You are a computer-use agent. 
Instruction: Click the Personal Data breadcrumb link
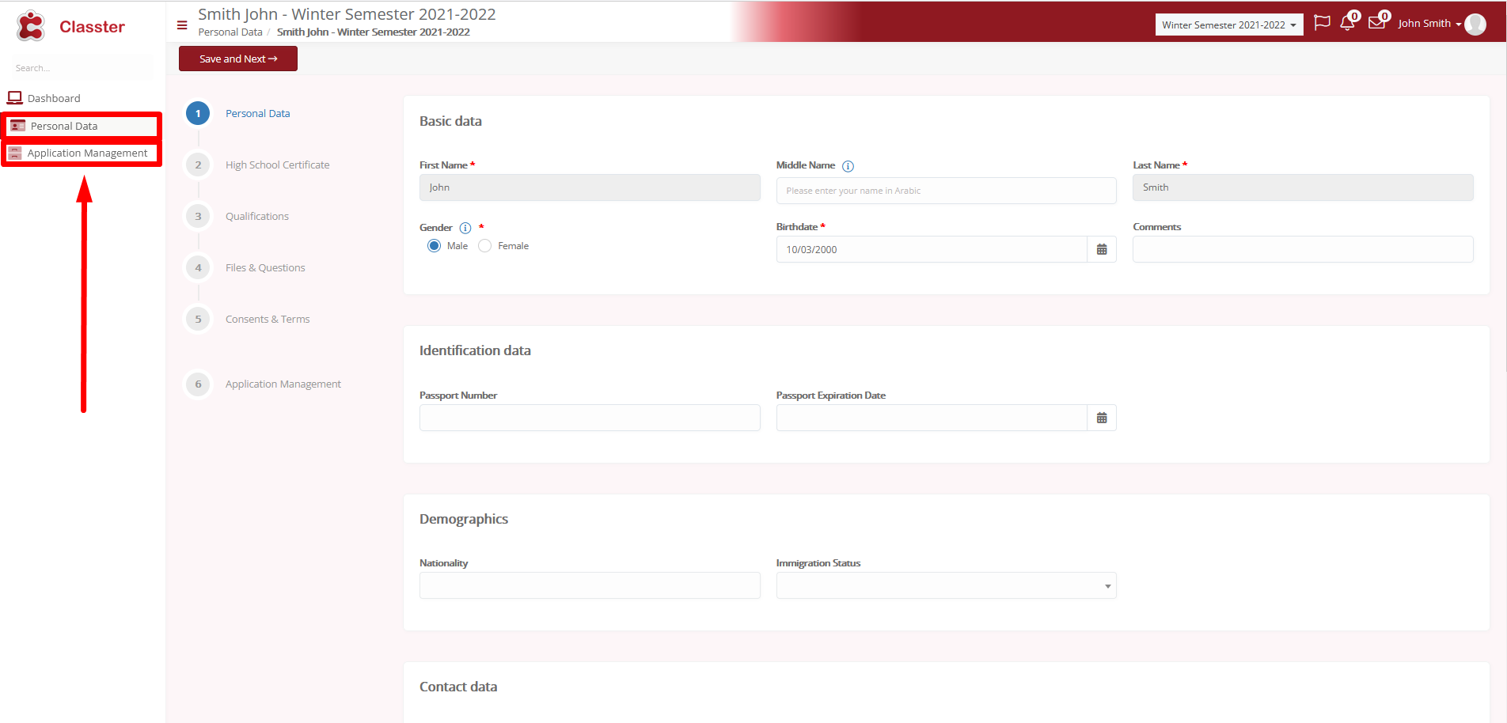click(x=230, y=32)
